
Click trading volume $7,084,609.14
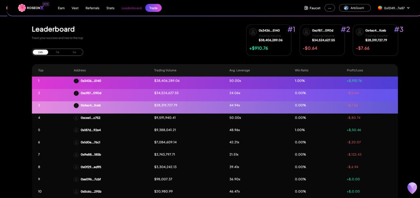click(165, 142)
